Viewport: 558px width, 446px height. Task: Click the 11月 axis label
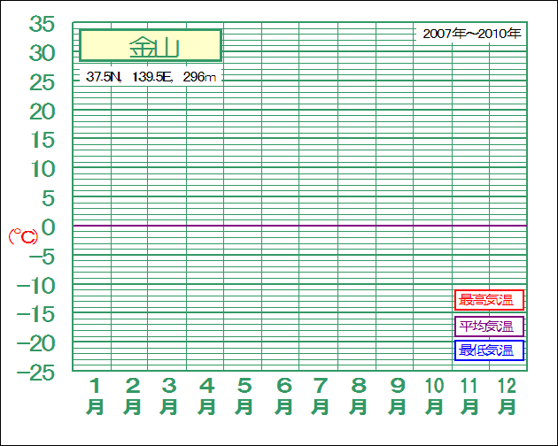click(x=469, y=396)
